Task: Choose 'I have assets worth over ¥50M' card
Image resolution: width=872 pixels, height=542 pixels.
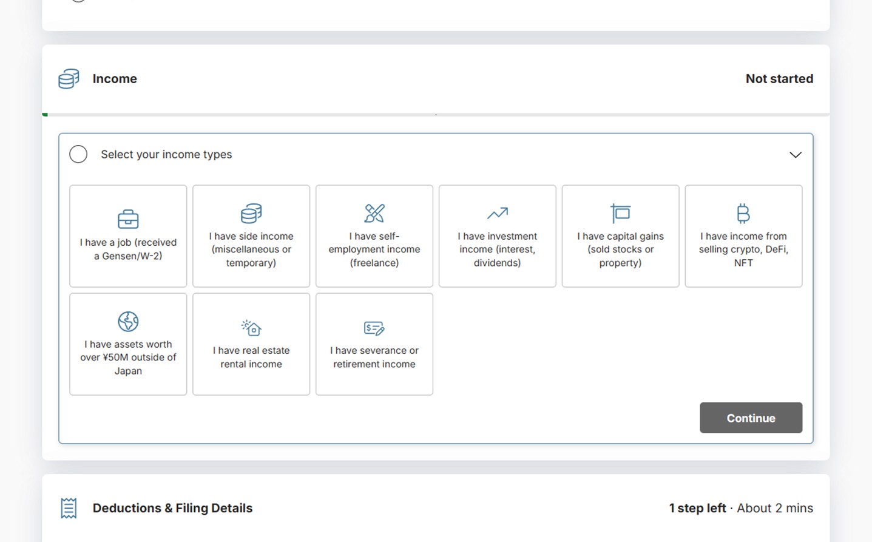Action: pyautogui.click(x=128, y=344)
